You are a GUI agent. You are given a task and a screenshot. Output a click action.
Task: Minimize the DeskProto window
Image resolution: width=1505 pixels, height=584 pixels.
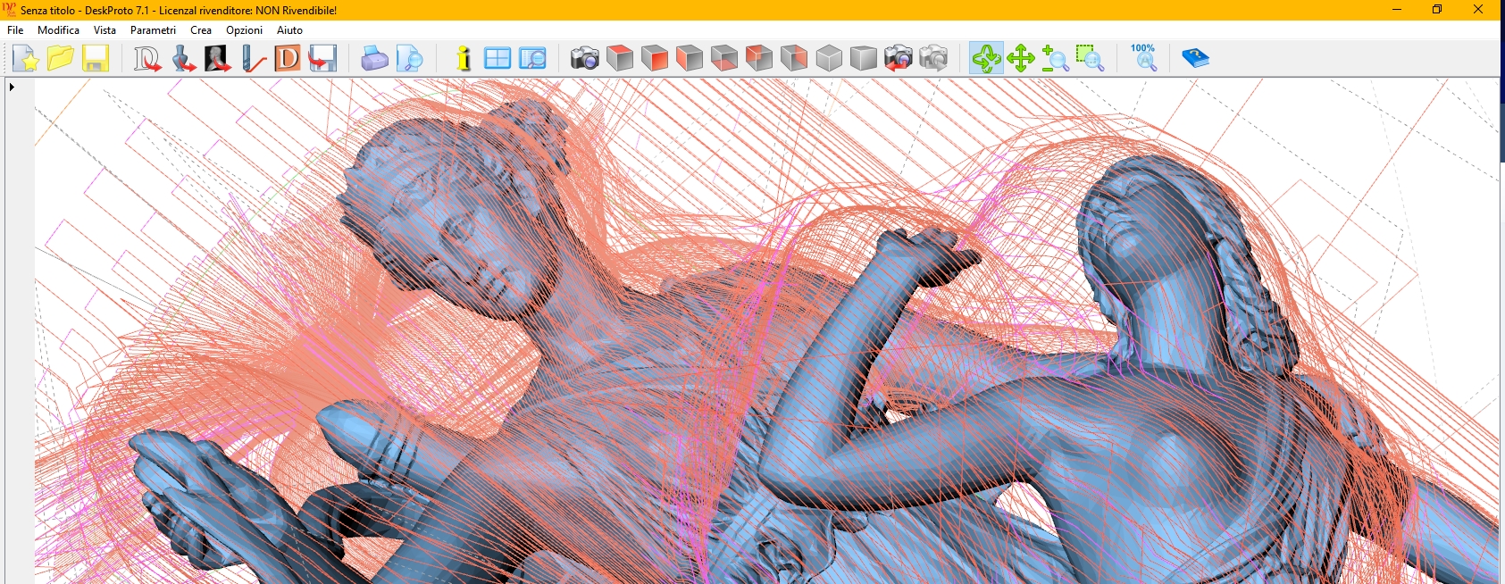pyautogui.click(x=1397, y=10)
